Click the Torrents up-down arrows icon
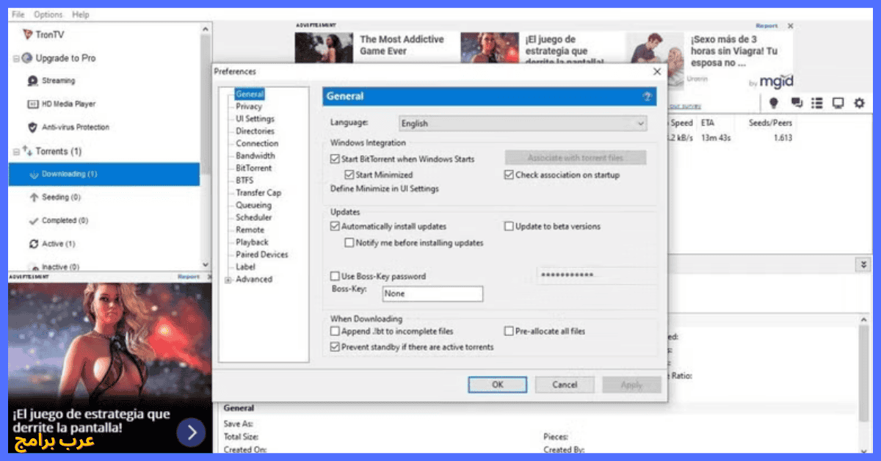 coord(27,151)
